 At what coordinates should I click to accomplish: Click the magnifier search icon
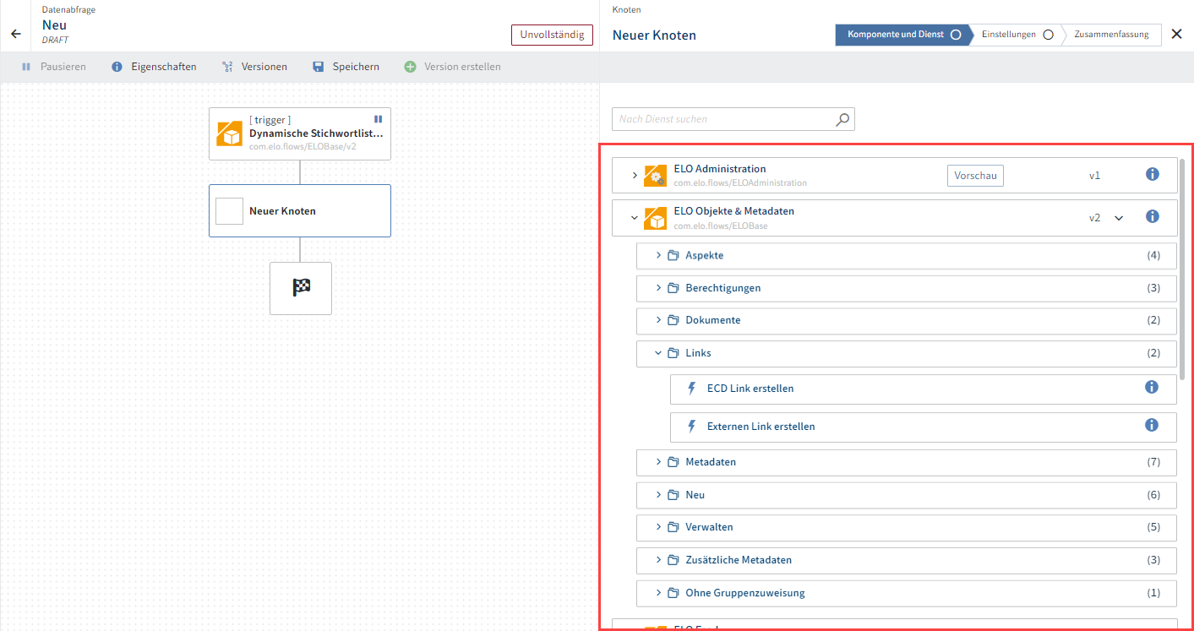point(842,119)
